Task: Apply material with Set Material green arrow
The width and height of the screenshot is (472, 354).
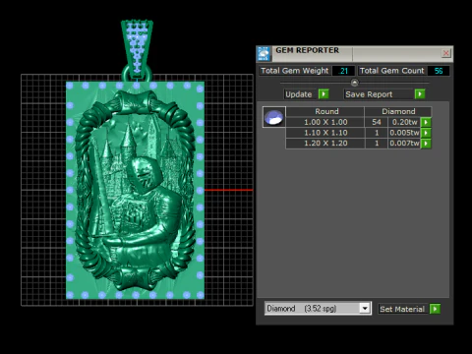Action: (x=435, y=309)
